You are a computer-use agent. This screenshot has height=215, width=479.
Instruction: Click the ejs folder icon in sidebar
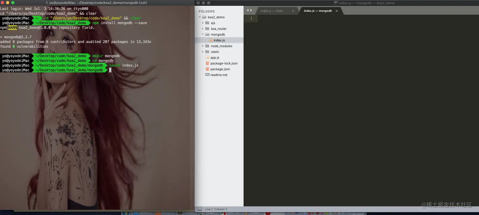[207, 23]
